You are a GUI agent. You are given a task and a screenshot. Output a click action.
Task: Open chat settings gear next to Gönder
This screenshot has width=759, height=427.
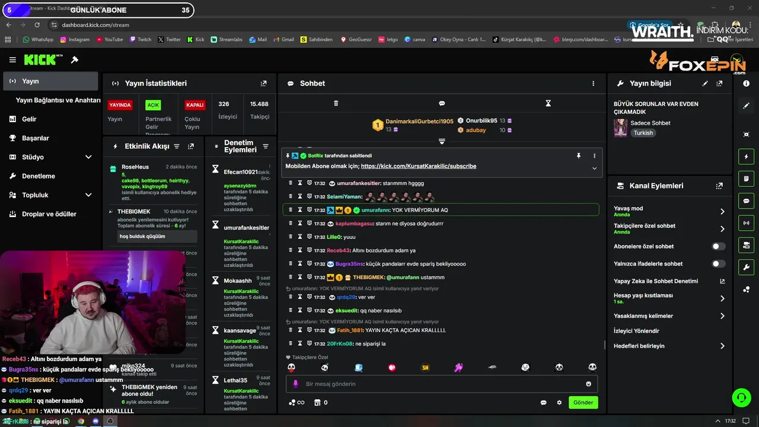(x=559, y=403)
